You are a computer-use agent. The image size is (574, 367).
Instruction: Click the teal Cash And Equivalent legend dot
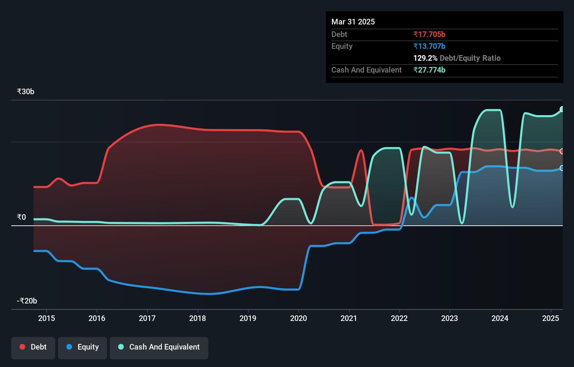121,347
